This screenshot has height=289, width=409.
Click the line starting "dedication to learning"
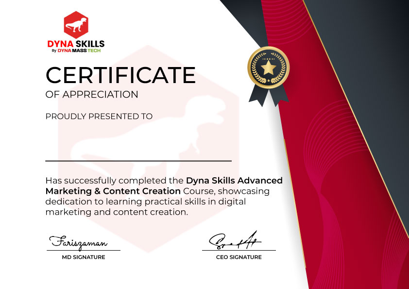click(146, 202)
